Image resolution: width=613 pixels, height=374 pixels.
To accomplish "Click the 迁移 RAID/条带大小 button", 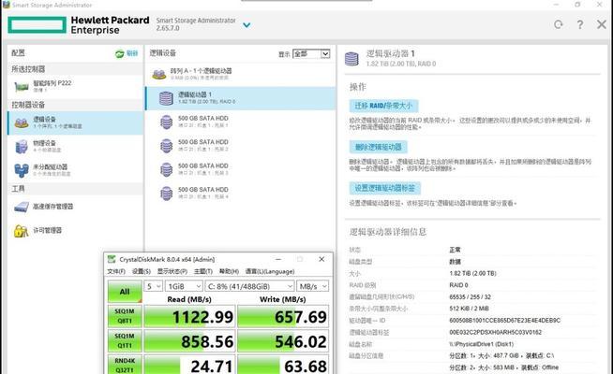I will click(x=383, y=106).
